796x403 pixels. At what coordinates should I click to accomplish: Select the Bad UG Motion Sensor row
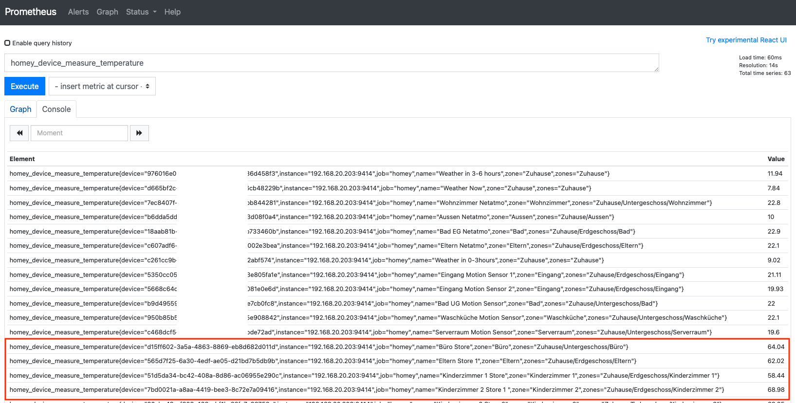(399, 303)
